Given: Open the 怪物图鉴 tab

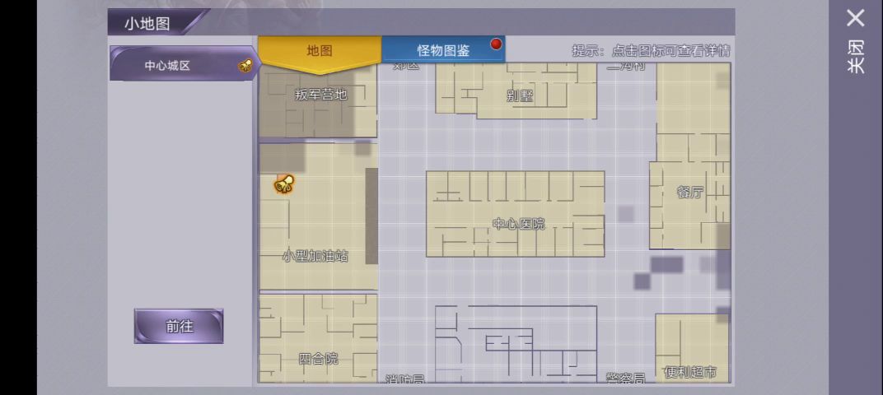Looking at the screenshot, I should 443,50.
